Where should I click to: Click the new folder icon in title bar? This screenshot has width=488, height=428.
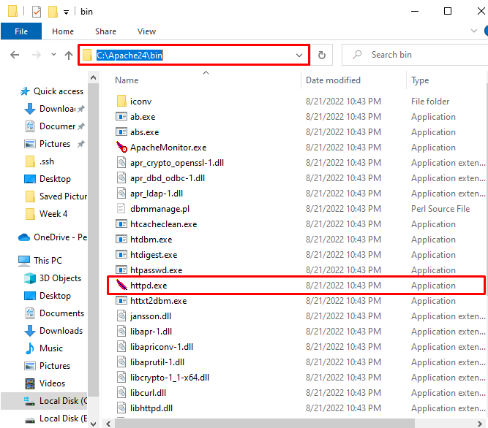(53, 12)
